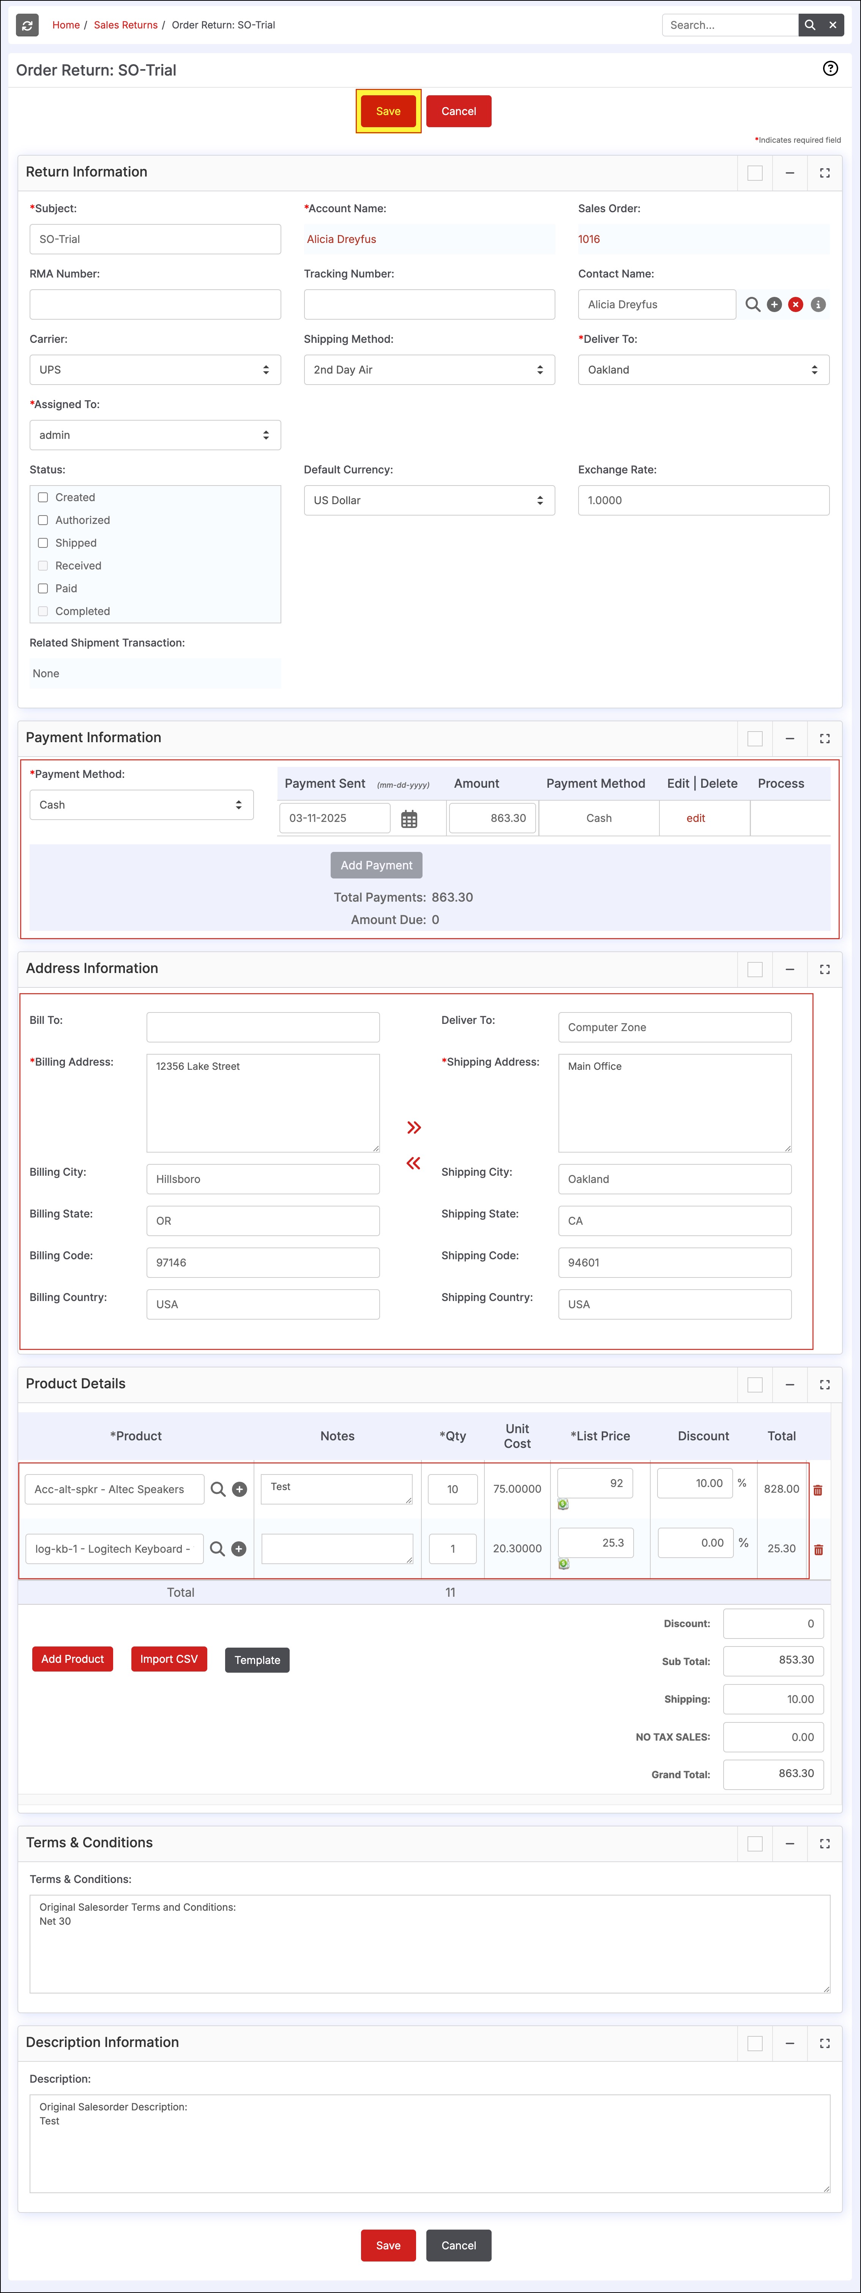This screenshot has height=2293, width=861.
Task: Click into the Tracking Number field
Action: [x=429, y=304]
